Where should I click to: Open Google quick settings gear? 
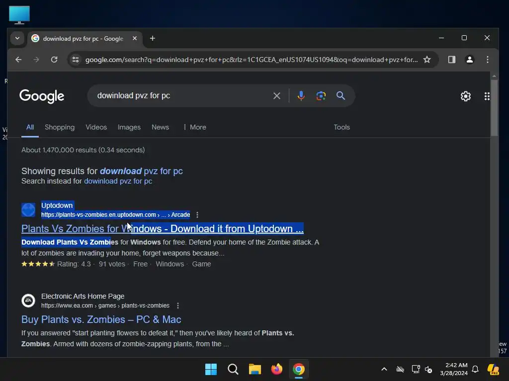pos(466,96)
